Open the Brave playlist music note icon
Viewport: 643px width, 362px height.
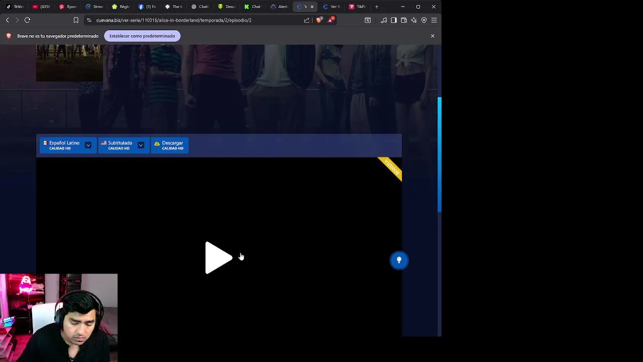[384, 20]
